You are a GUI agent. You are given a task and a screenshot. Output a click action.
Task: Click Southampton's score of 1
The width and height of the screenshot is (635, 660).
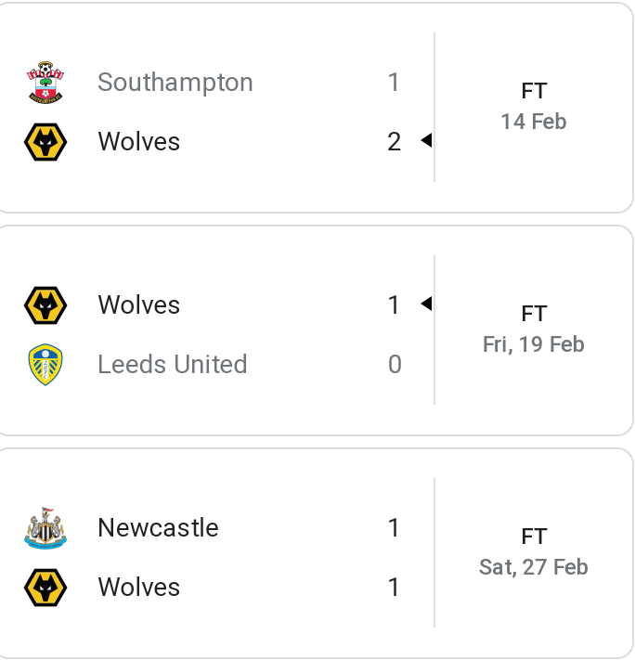pos(394,82)
